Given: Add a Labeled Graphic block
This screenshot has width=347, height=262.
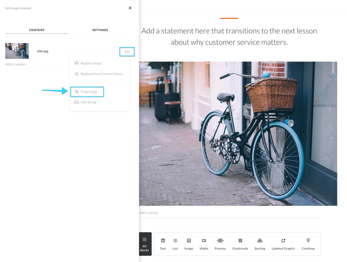Looking at the screenshot, I should click(283, 244).
